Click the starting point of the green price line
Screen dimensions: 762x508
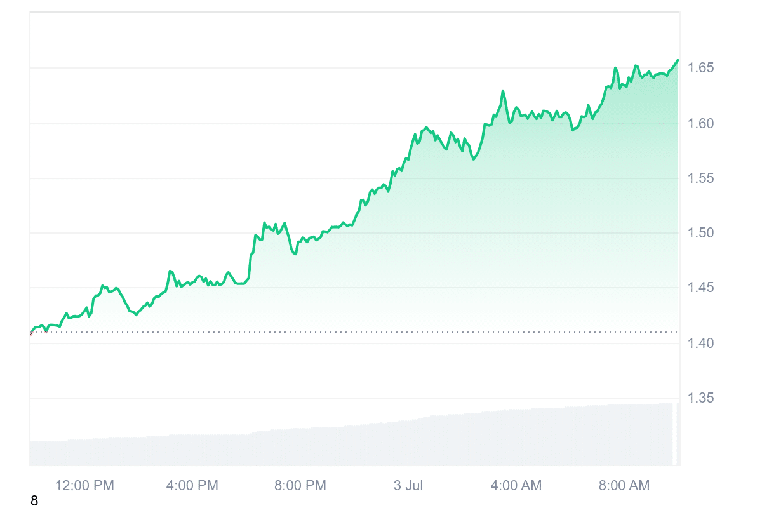(30, 333)
